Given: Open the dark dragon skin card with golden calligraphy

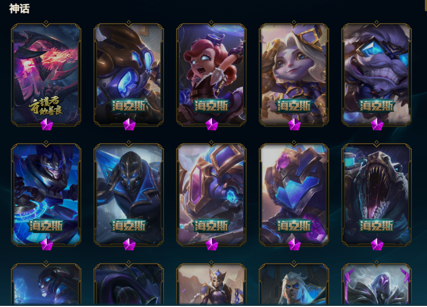Looking at the screenshot, I should click(x=46, y=74).
